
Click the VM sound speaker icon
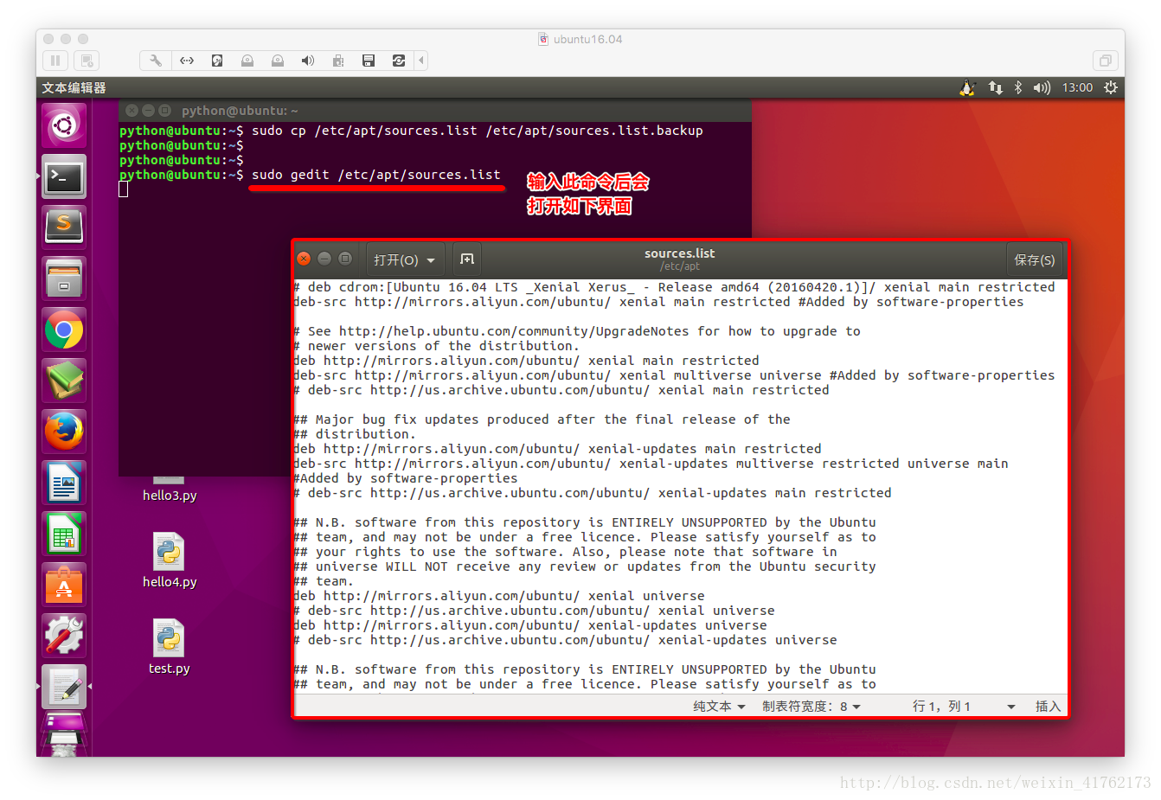308,61
